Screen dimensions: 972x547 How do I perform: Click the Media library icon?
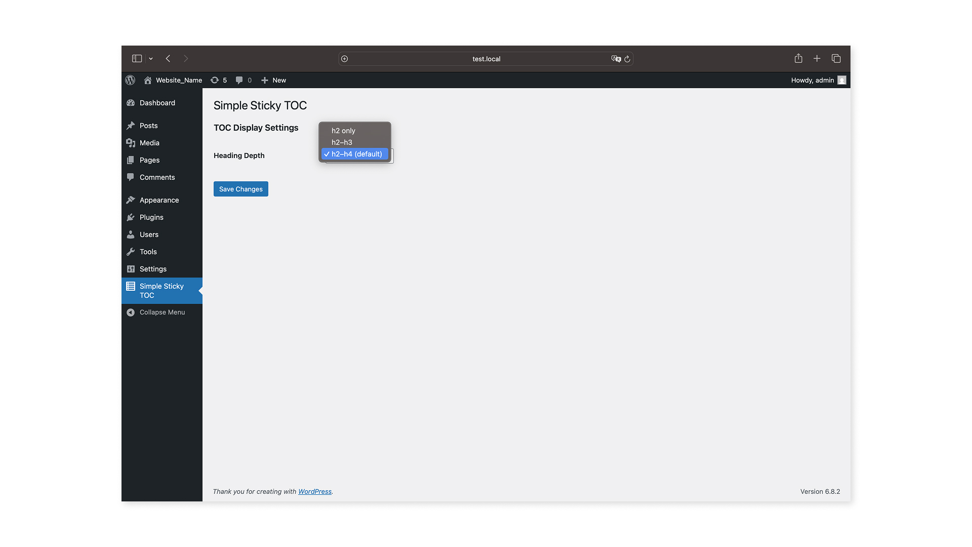click(131, 143)
